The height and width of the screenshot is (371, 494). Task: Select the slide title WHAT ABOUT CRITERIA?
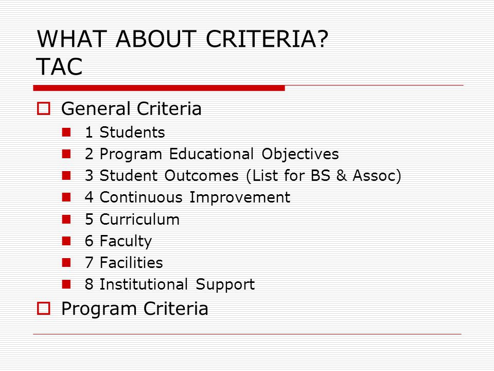[x=183, y=39]
